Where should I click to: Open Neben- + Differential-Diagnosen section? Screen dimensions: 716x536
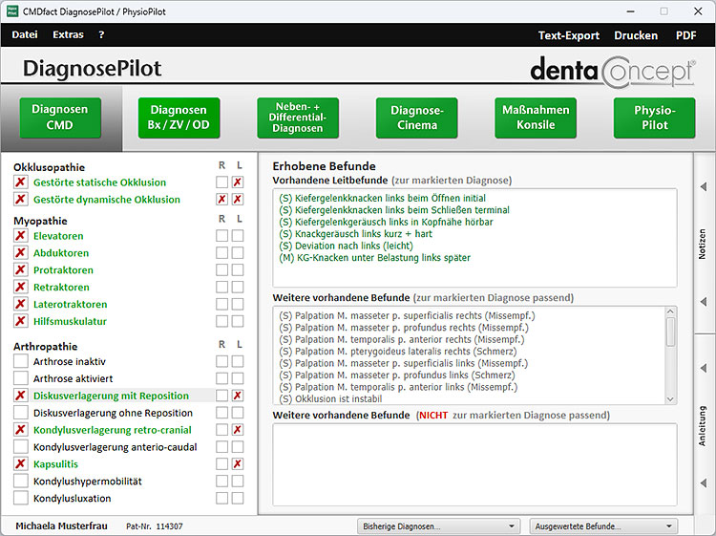298,118
